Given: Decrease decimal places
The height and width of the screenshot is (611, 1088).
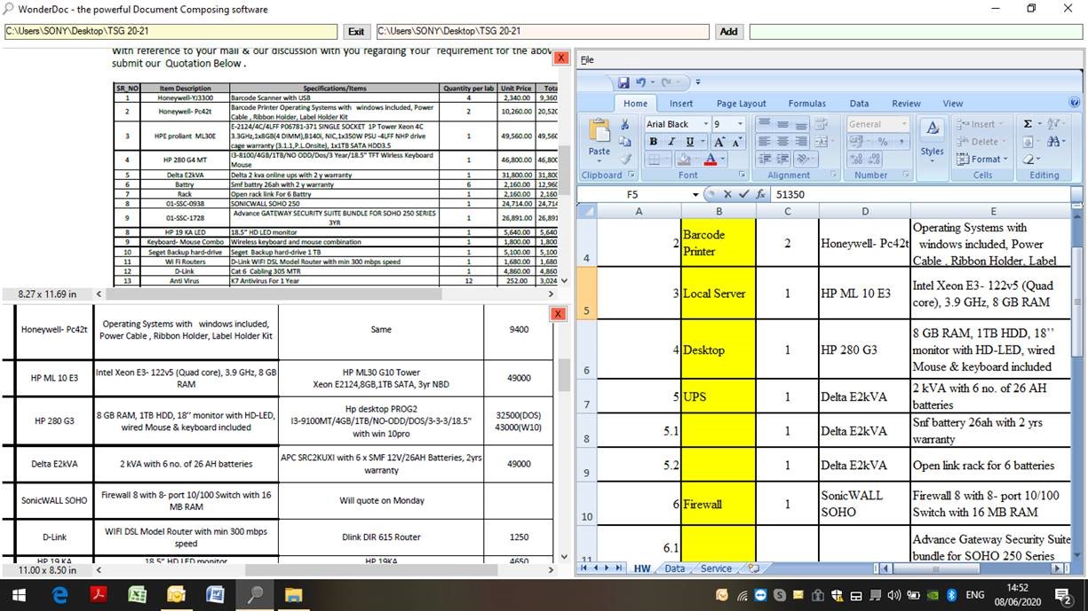Looking at the screenshot, I should pos(873,160).
